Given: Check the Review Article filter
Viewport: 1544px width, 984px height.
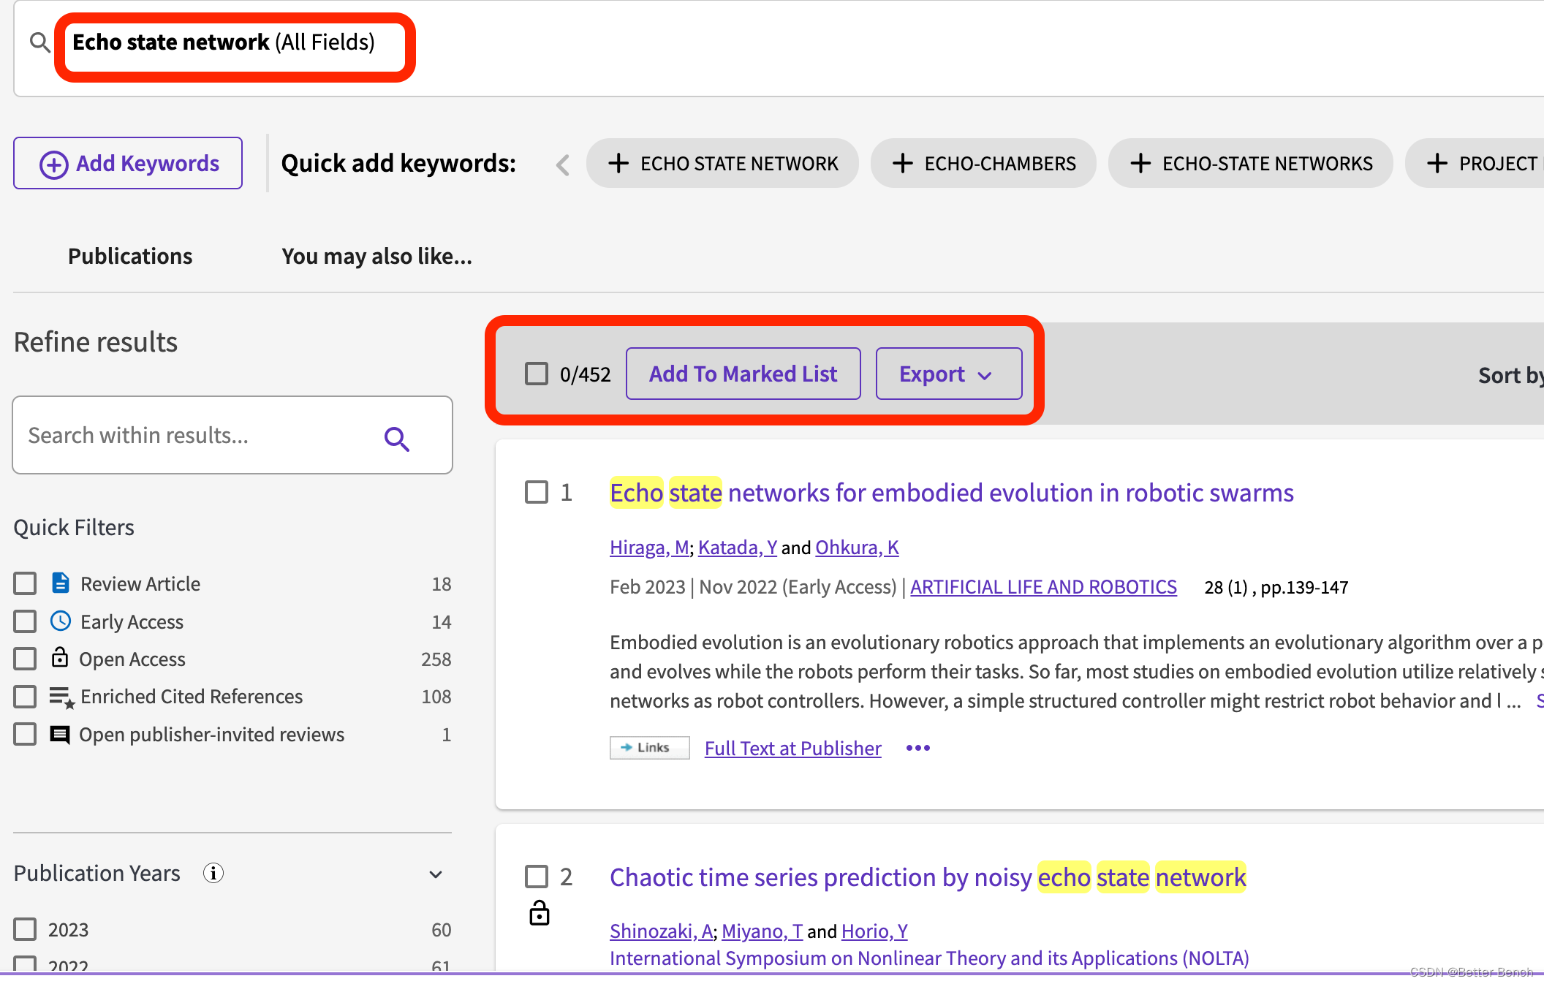Looking at the screenshot, I should (x=25, y=583).
